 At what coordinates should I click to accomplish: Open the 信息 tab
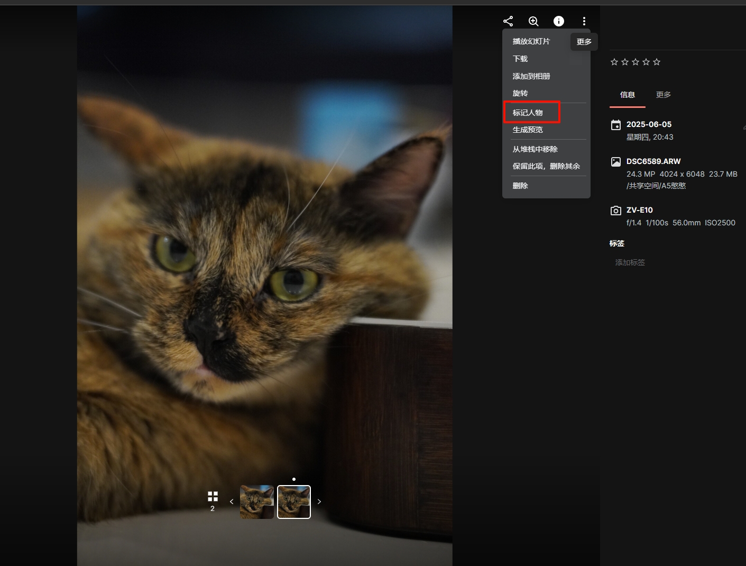628,95
